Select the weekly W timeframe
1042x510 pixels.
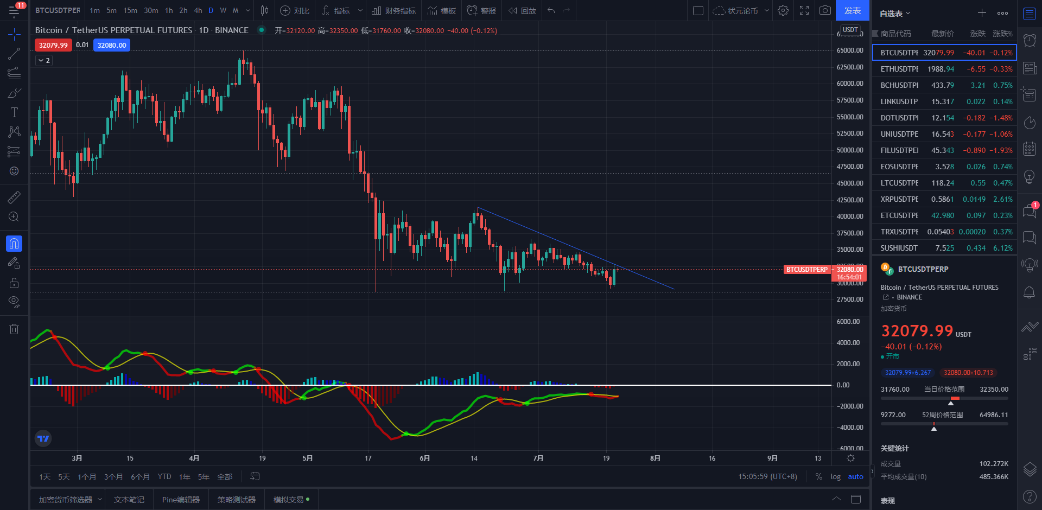223,10
